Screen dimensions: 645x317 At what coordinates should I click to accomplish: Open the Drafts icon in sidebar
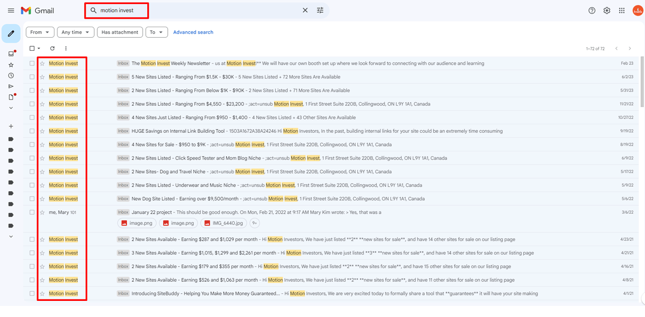(x=11, y=97)
